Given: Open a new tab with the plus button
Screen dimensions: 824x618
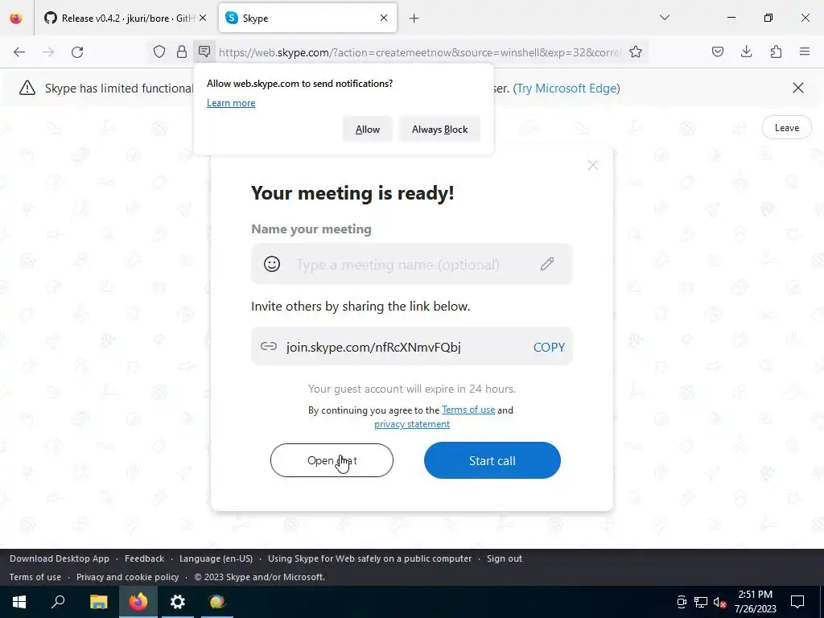Looking at the screenshot, I should (x=414, y=19).
